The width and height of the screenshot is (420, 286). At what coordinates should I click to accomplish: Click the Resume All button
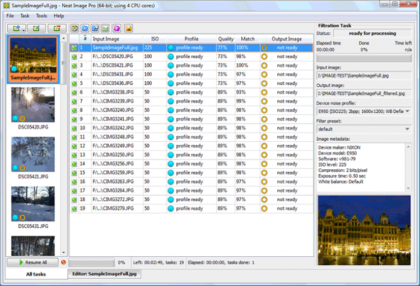point(32,262)
